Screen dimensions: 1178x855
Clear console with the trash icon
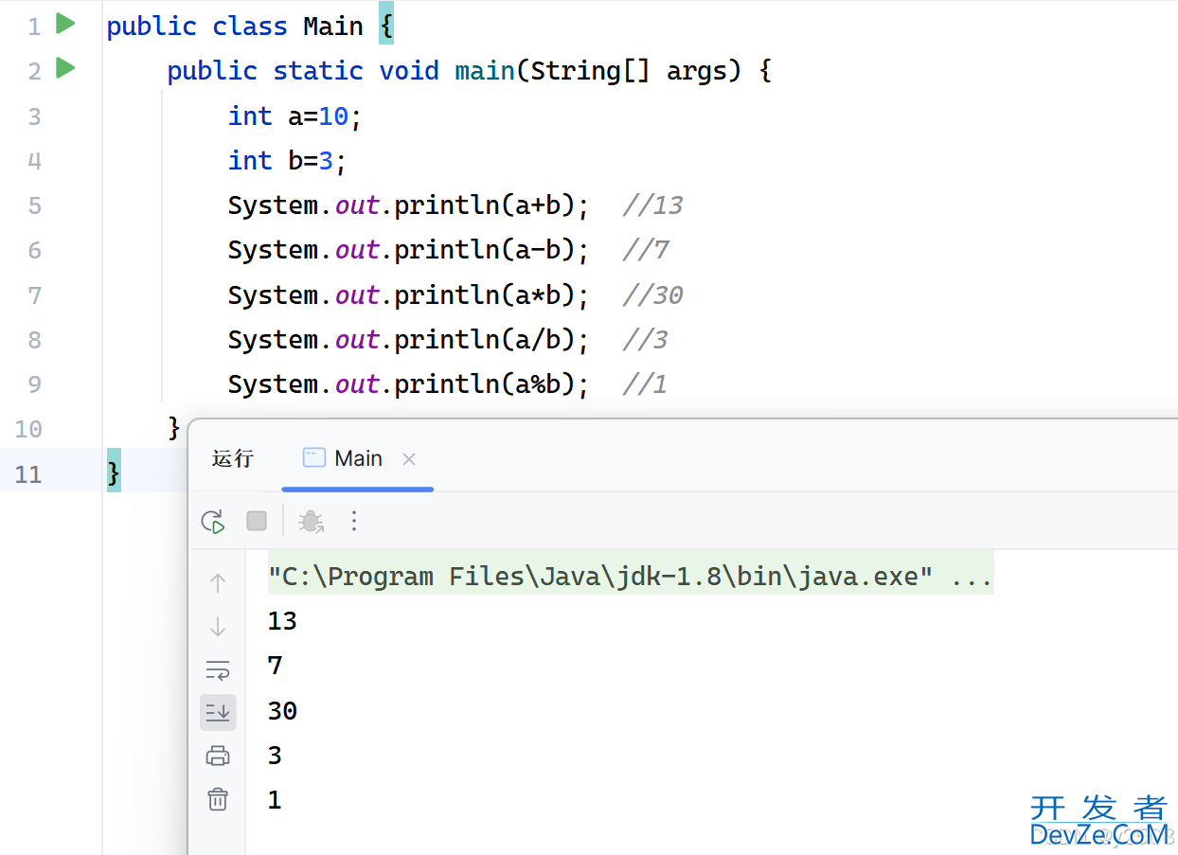coord(218,799)
